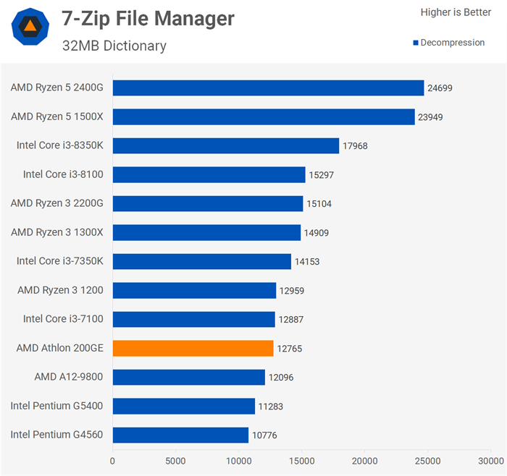Click the 24699 value label
The width and height of the screenshot is (507, 476).
440,88
